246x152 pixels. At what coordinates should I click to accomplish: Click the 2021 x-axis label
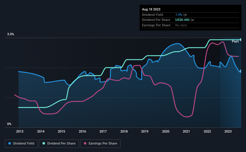click(186, 131)
